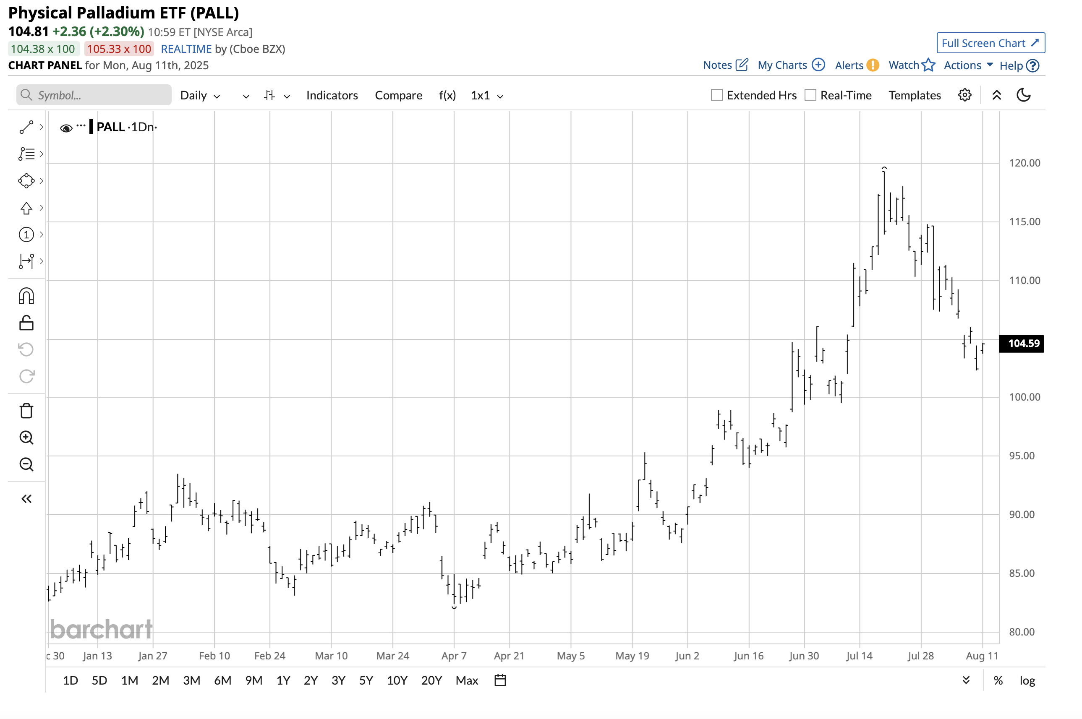Click the 104.59 price label
This screenshot has width=1082, height=719.
[1021, 344]
